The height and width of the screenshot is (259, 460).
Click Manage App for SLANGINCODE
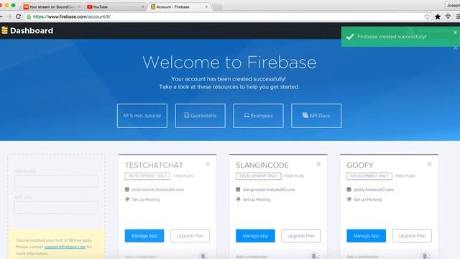coord(255,236)
